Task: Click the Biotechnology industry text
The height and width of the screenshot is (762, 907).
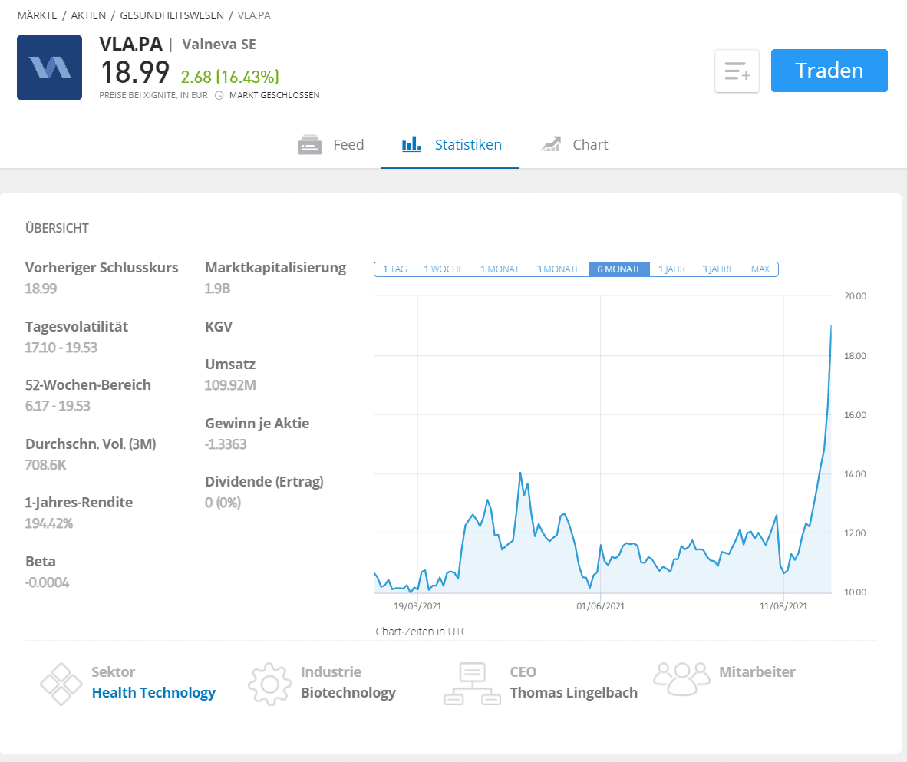Action: pos(348,693)
